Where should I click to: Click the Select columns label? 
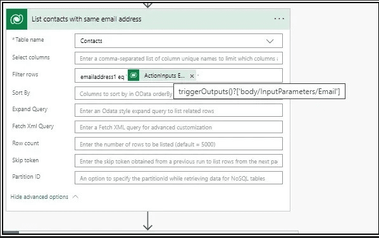tap(31, 57)
